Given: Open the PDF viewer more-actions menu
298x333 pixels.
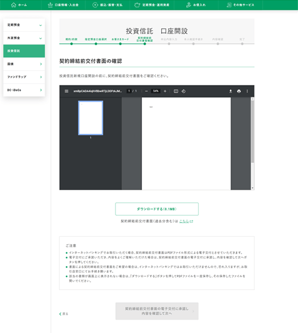Looking at the screenshot, I should click(x=247, y=91).
